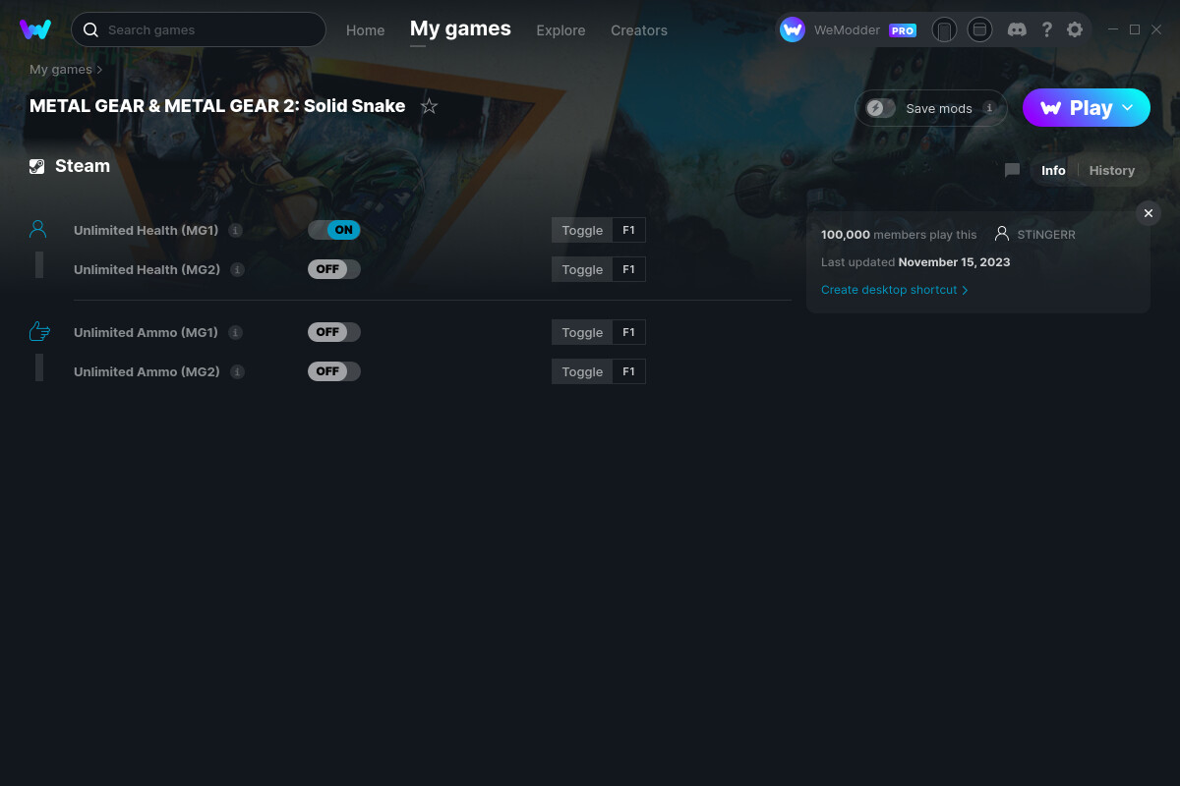Click Toggle for Unlimited Ammo (MG1)
Screen dimensions: 1180x786
pos(582,332)
